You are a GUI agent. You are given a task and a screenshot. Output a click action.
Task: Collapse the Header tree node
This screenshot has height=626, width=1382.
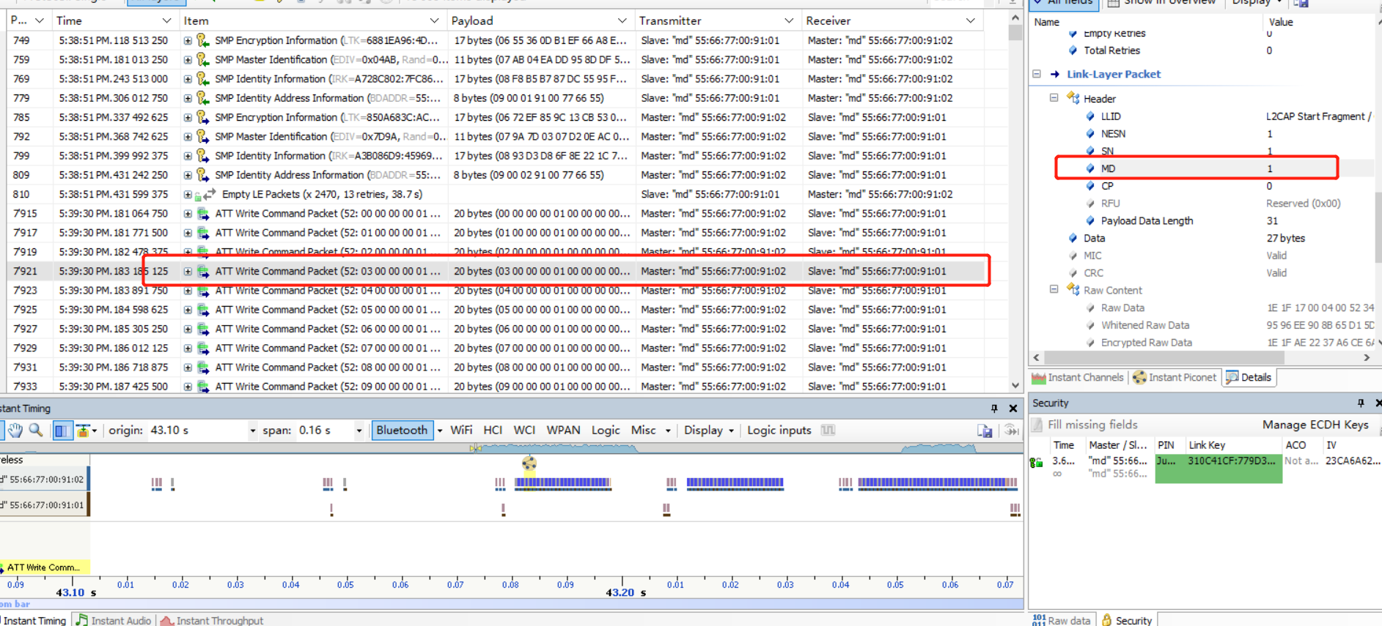1054,98
